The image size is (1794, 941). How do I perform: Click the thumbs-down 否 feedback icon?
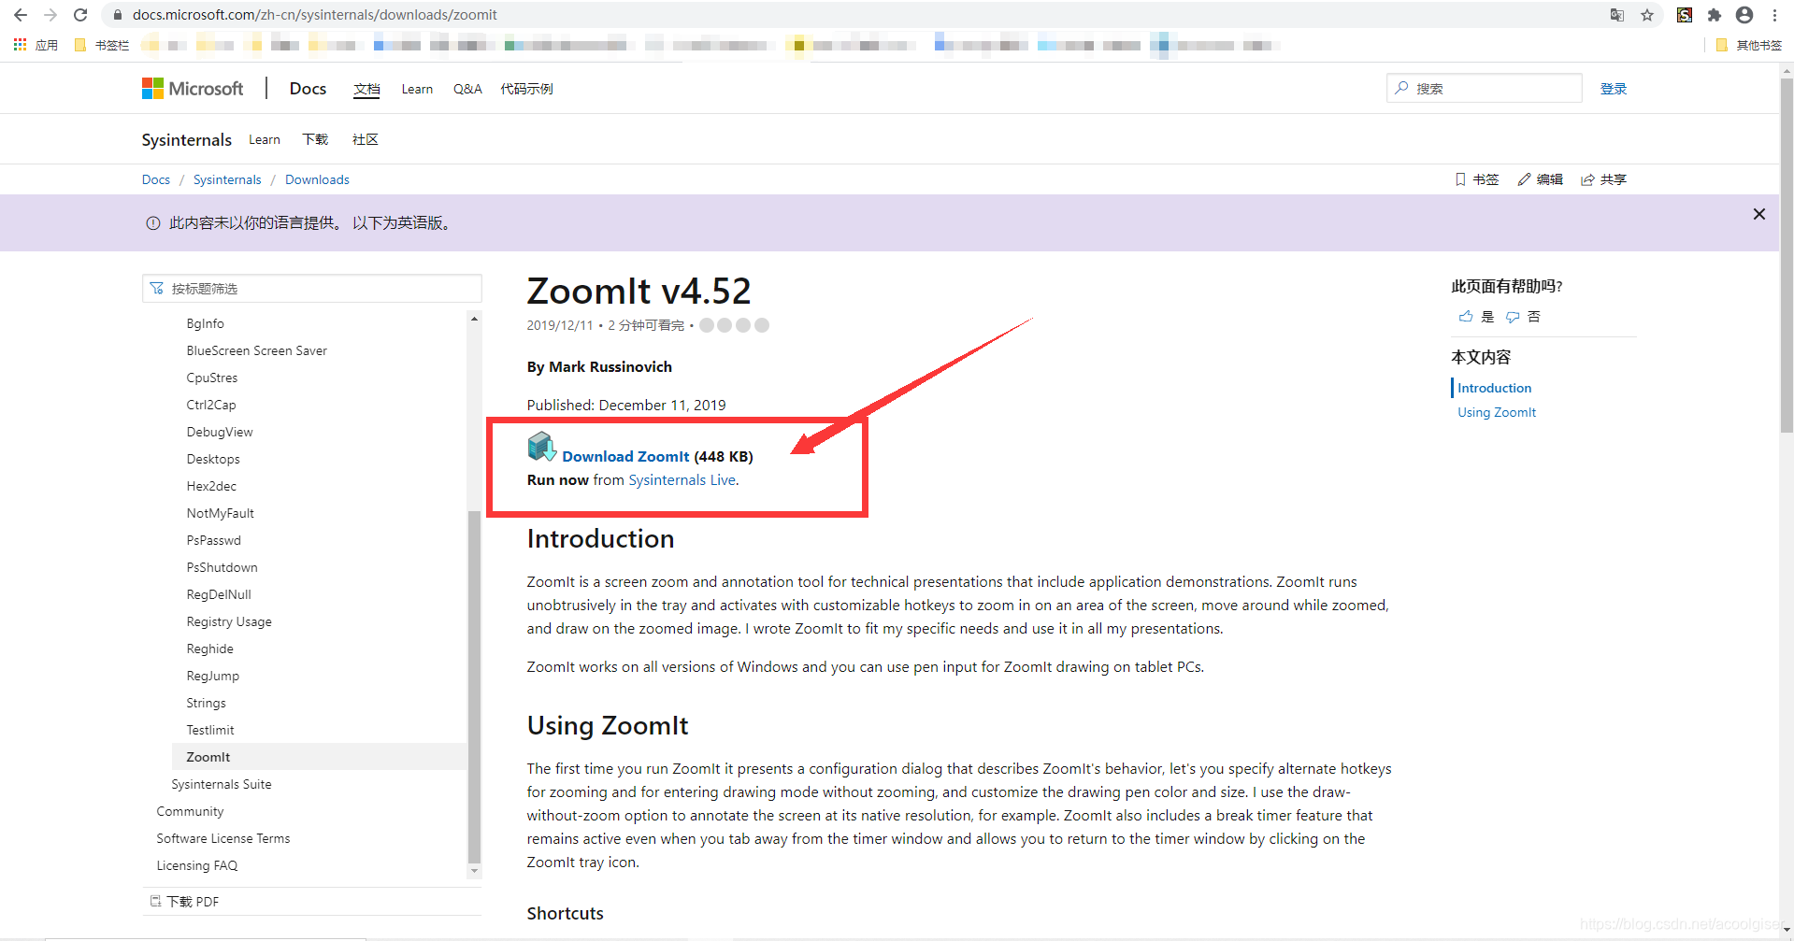pyautogui.click(x=1513, y=317)
